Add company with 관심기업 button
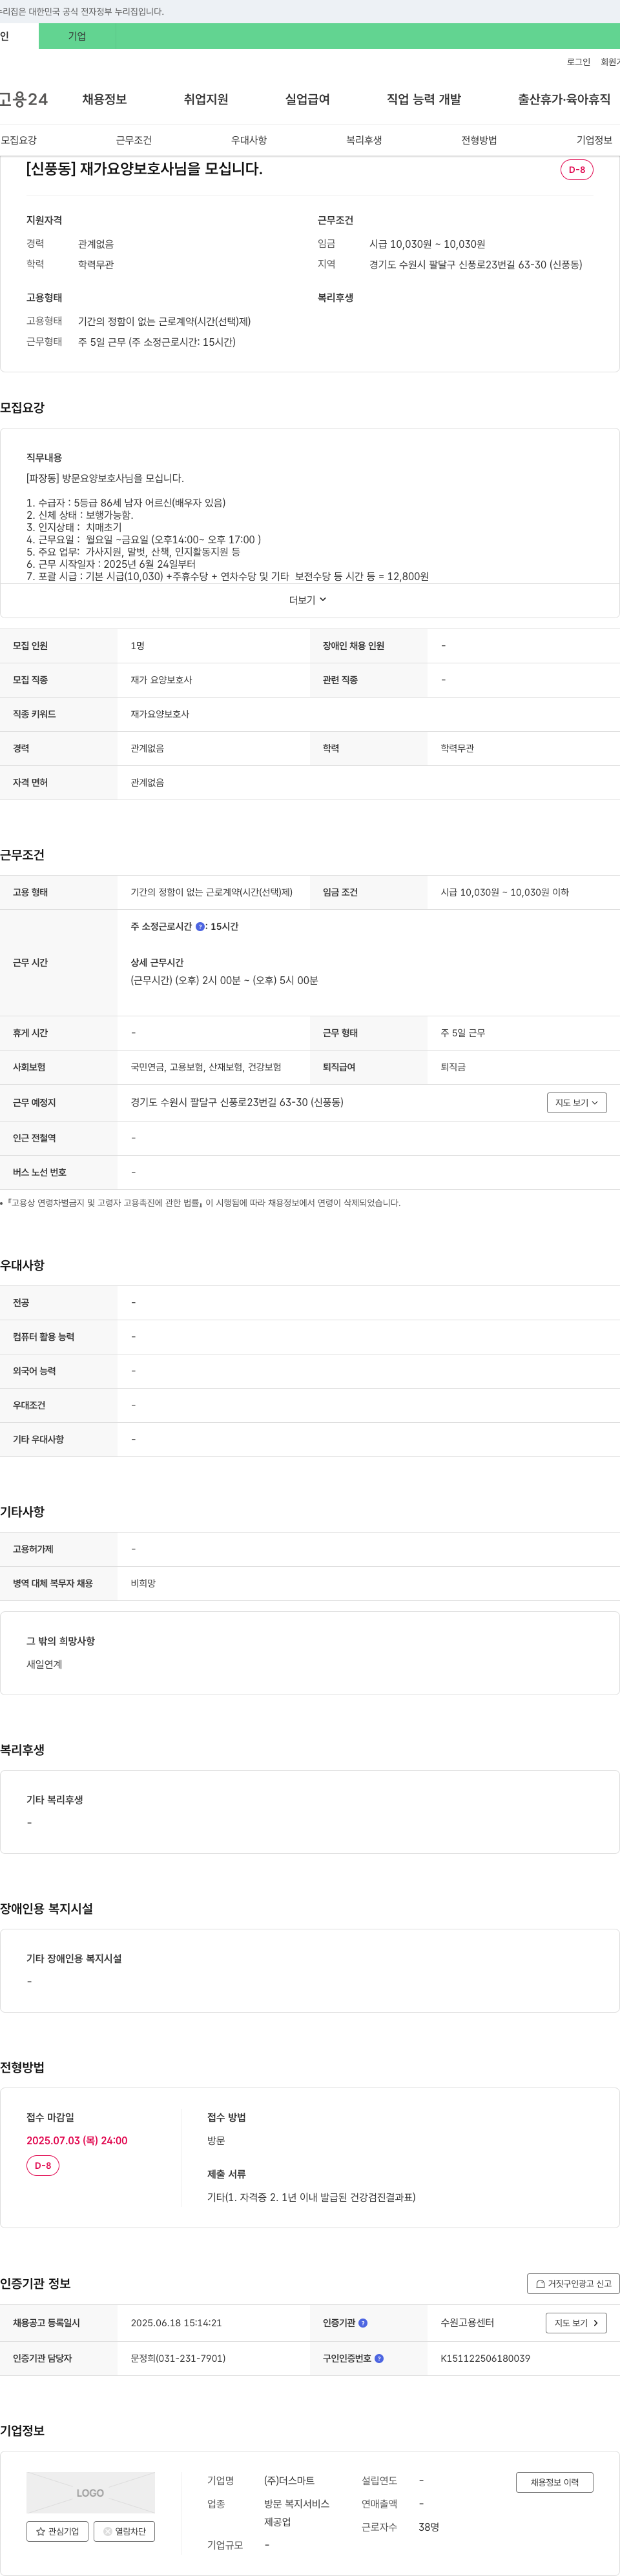This screenshot has width=620, height=2576. [57, 2531]
